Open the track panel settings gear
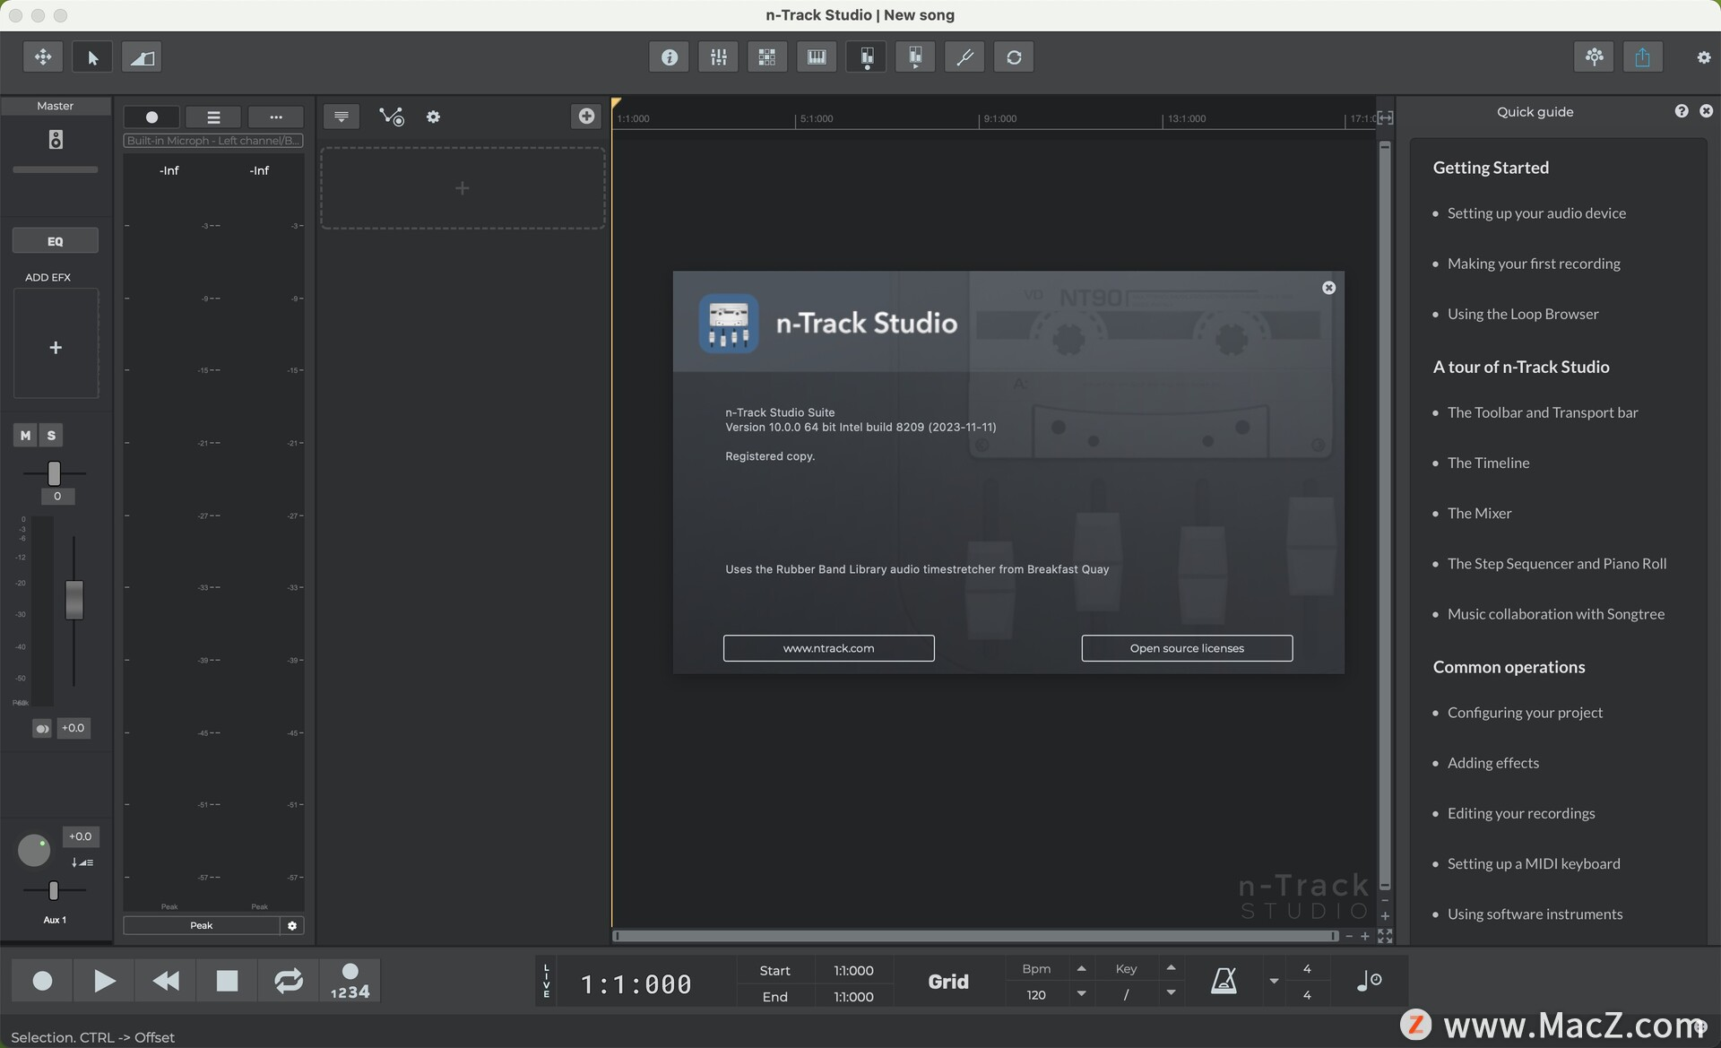 pos(433,117)
